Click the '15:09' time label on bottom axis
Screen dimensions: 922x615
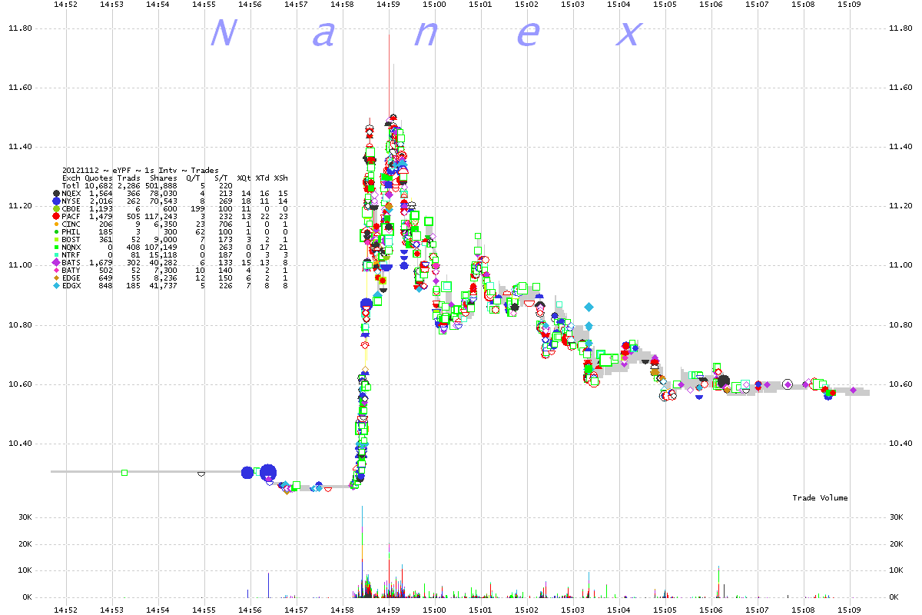(x=849, y=609)
